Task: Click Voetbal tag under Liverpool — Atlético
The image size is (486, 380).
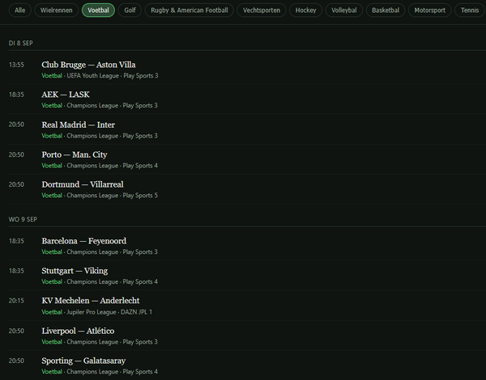Action: coord(52,342)
